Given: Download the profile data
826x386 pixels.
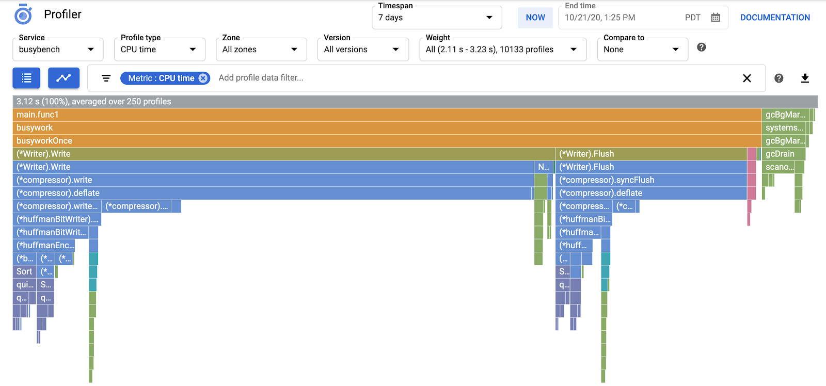Looking at the screenshot, I should (x=805, y=78).
